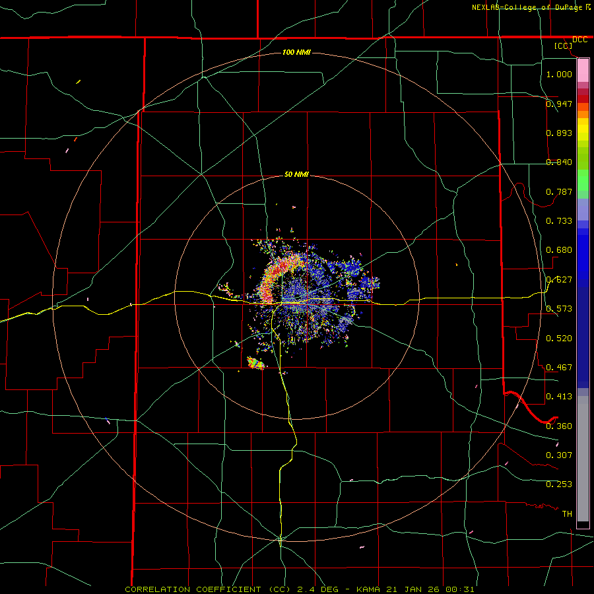Click the 0.733 legend value
The image size is (594, 594).
pyautogui.click(x=559, y=221)
